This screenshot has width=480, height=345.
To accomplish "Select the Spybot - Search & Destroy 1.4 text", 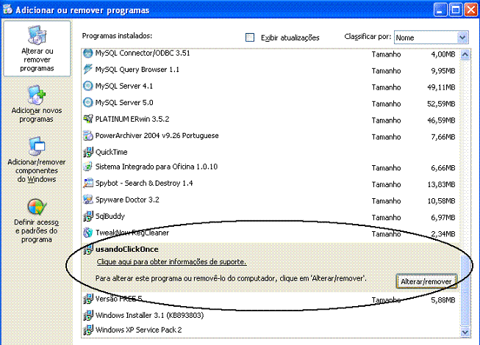I will [144, 183].
